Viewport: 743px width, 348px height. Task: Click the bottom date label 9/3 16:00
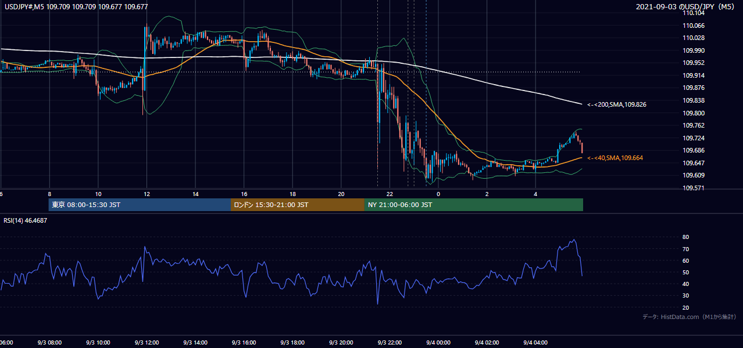point(244,343)
